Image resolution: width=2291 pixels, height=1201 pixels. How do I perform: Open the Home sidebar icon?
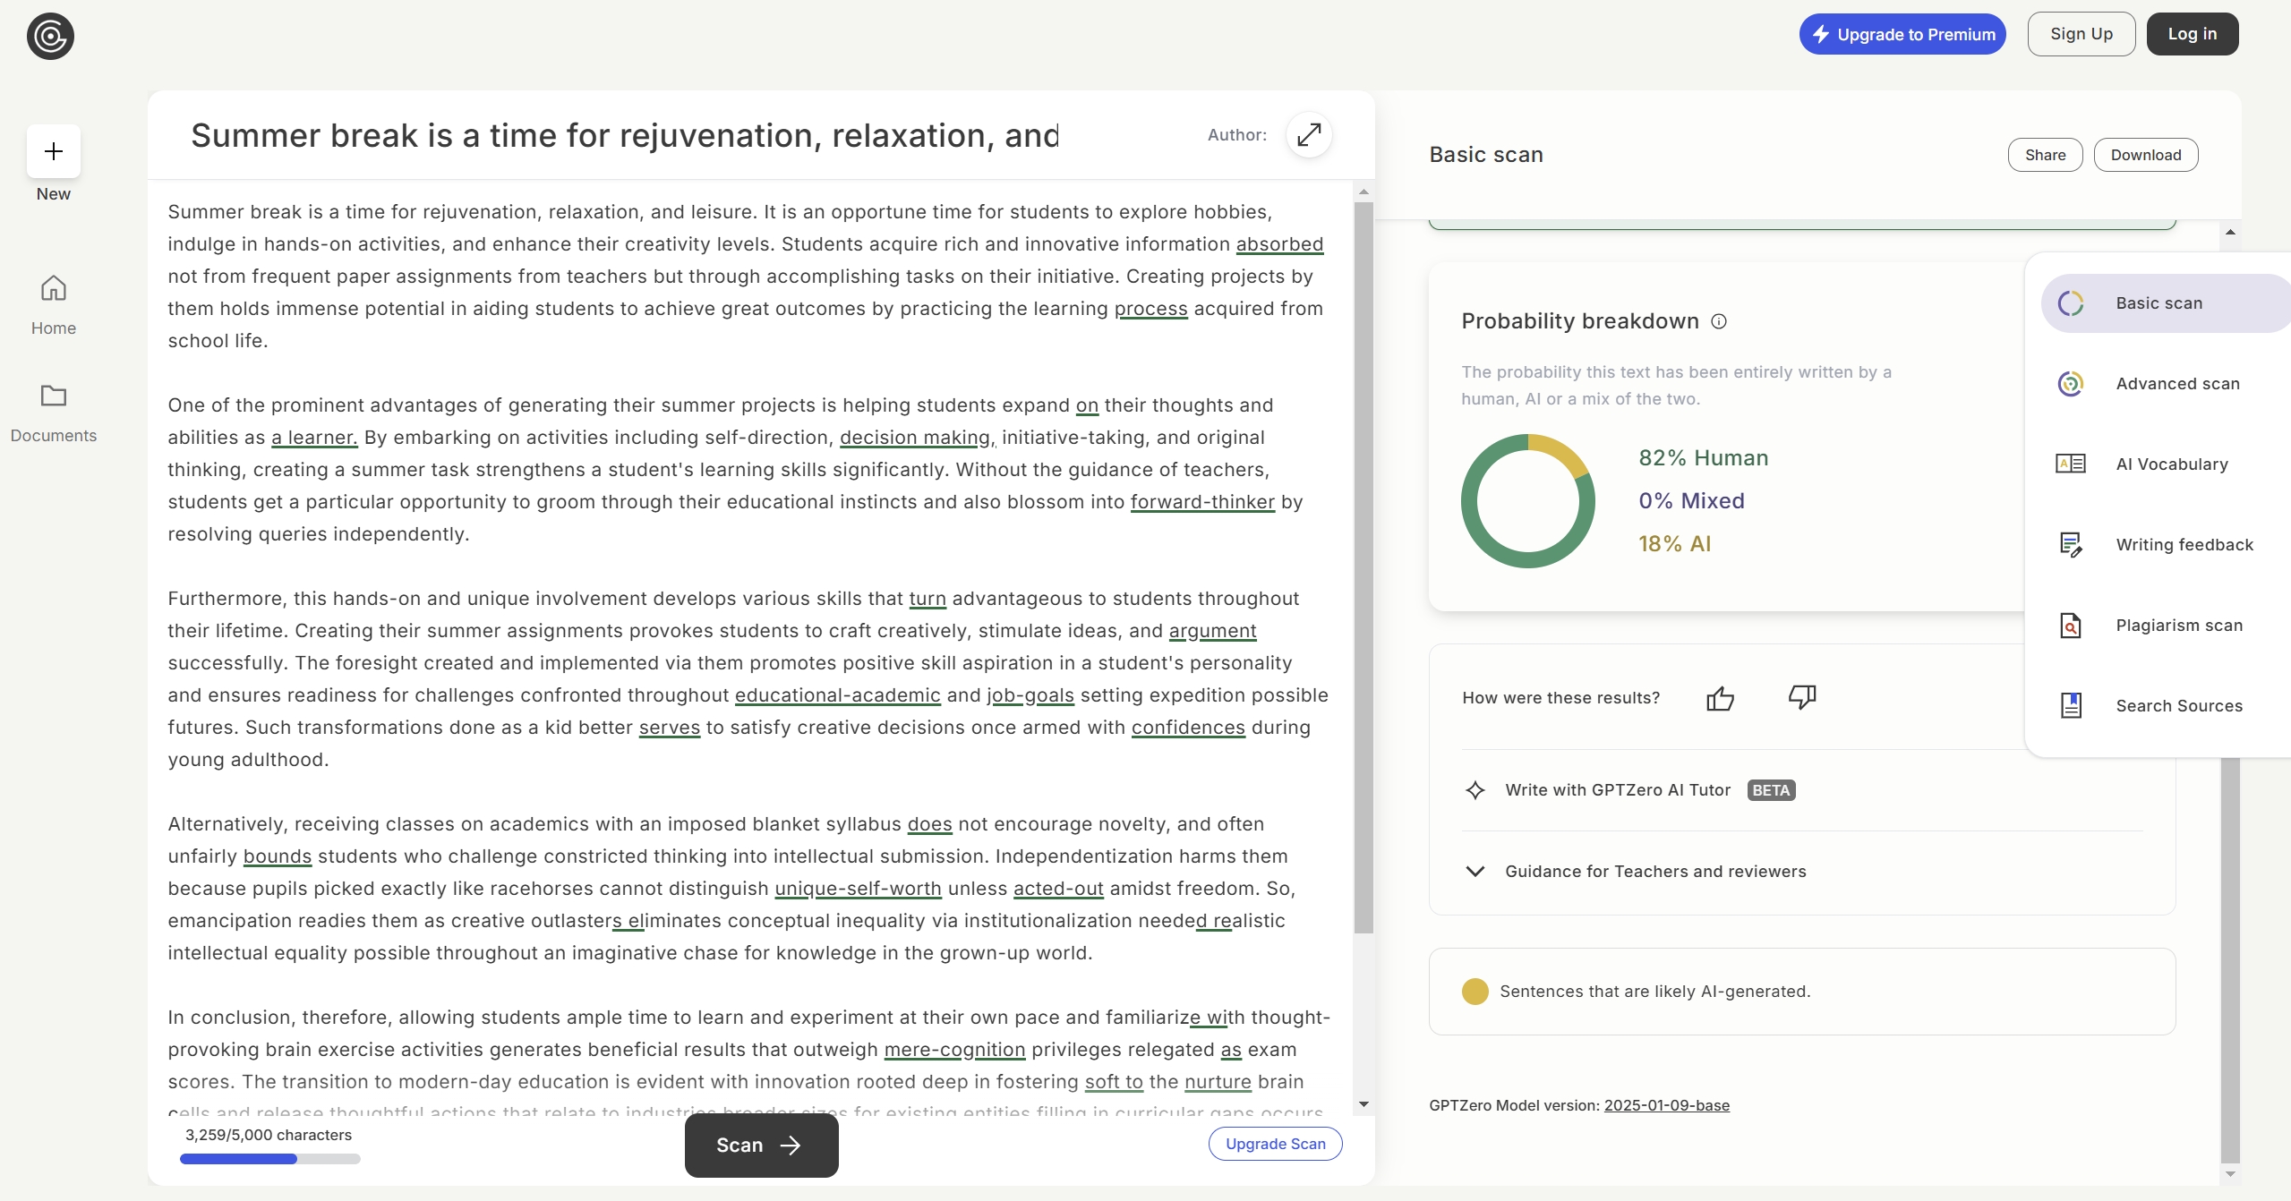(54, 288)
